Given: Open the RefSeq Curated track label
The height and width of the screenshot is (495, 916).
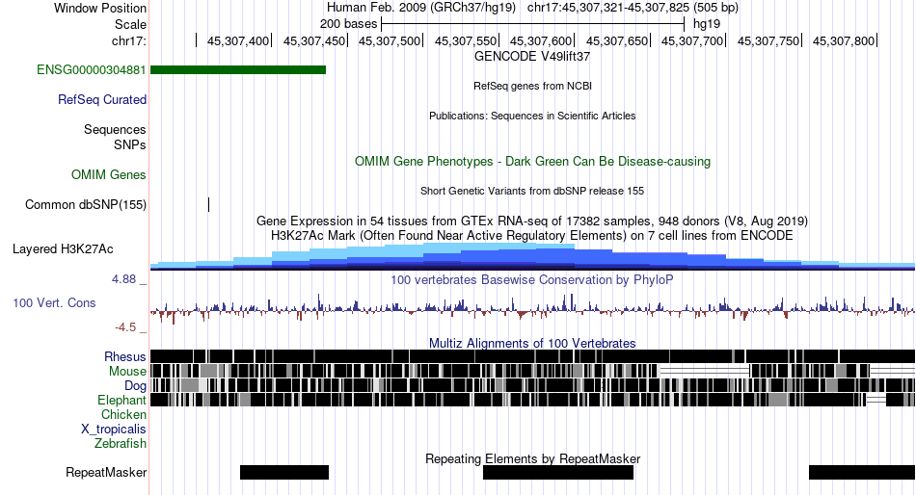Looking at the screenshot, I should click(102, 100).
